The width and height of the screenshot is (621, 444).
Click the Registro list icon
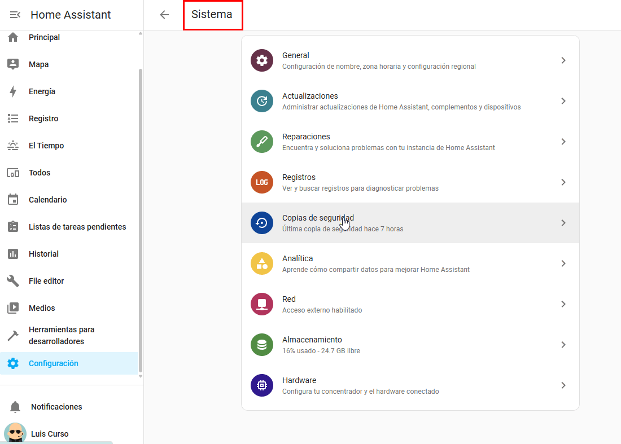point(13,118)
